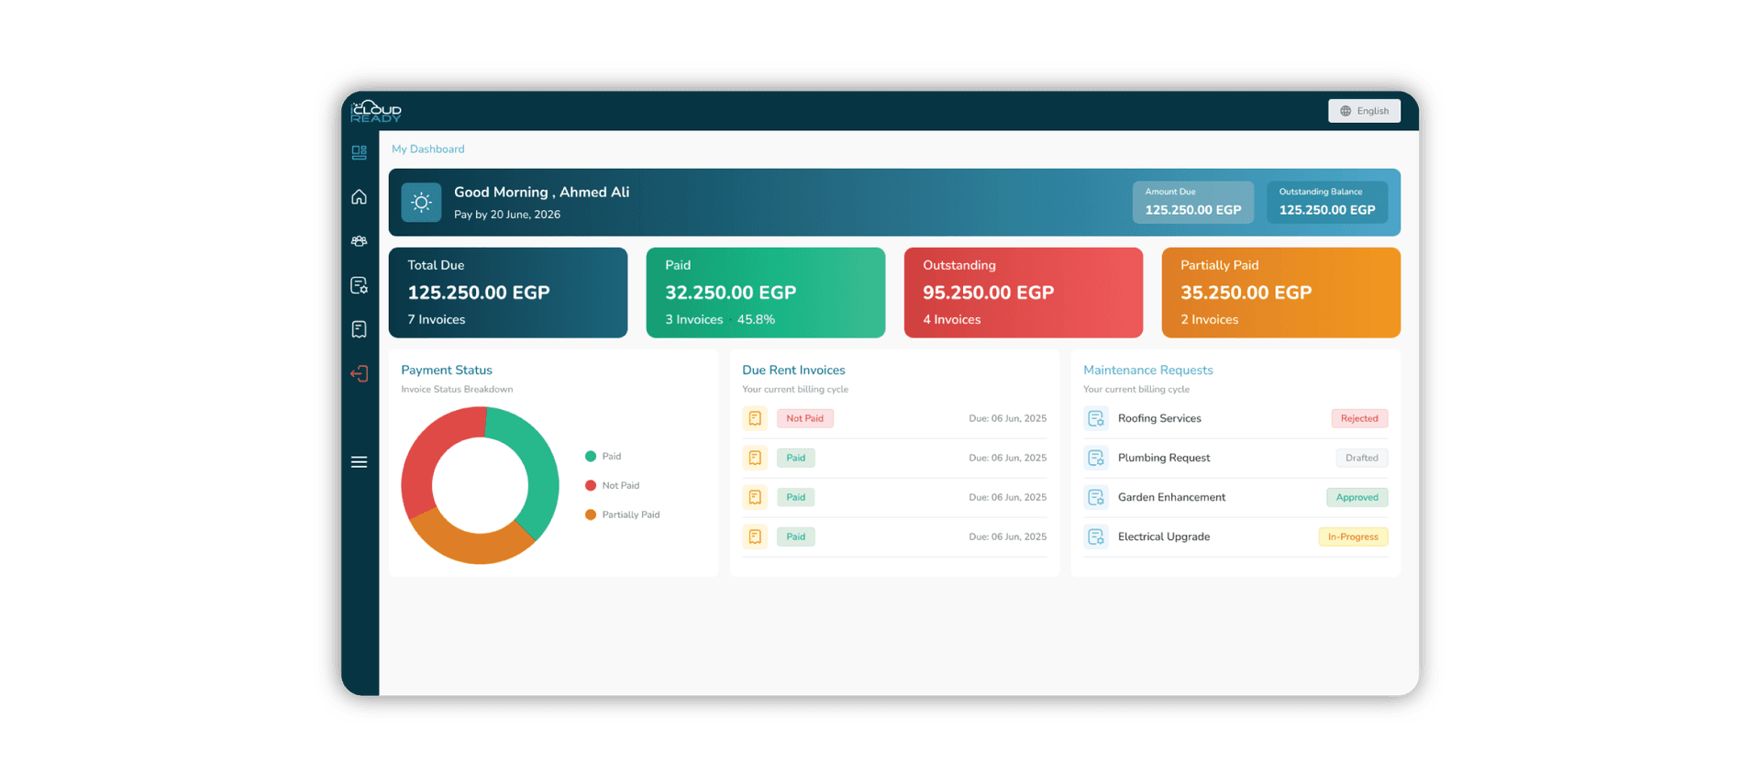Click the My Dashboard breadcrumb

427,149
